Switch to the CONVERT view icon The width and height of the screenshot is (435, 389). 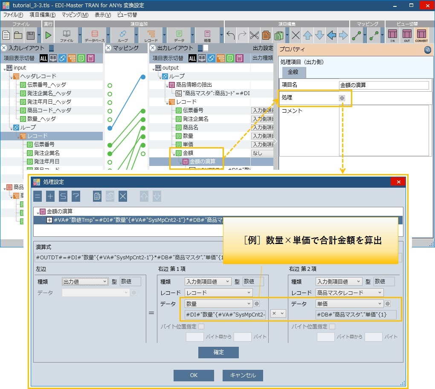(x=421, y=35)
